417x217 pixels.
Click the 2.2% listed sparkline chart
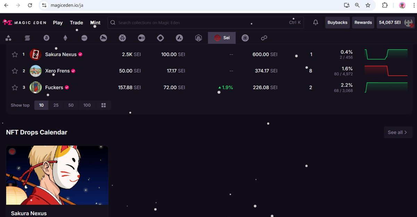pyautogui.click(x=386, y=88)
